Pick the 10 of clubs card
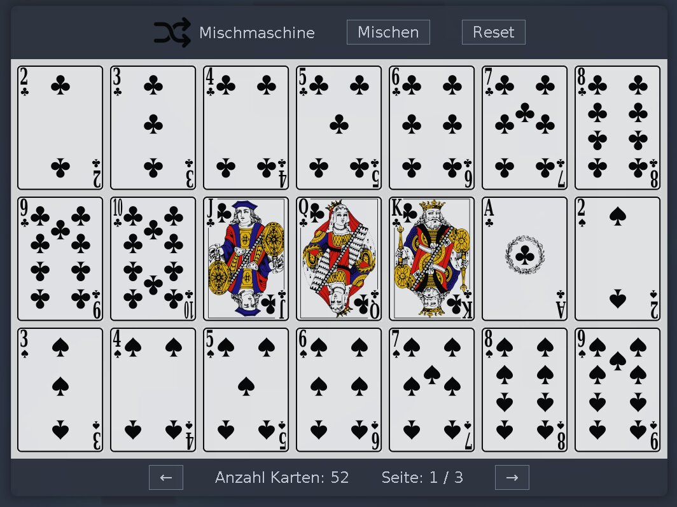Screen dimensions: 677x507 pyautogui.click(x=153, y=259)
